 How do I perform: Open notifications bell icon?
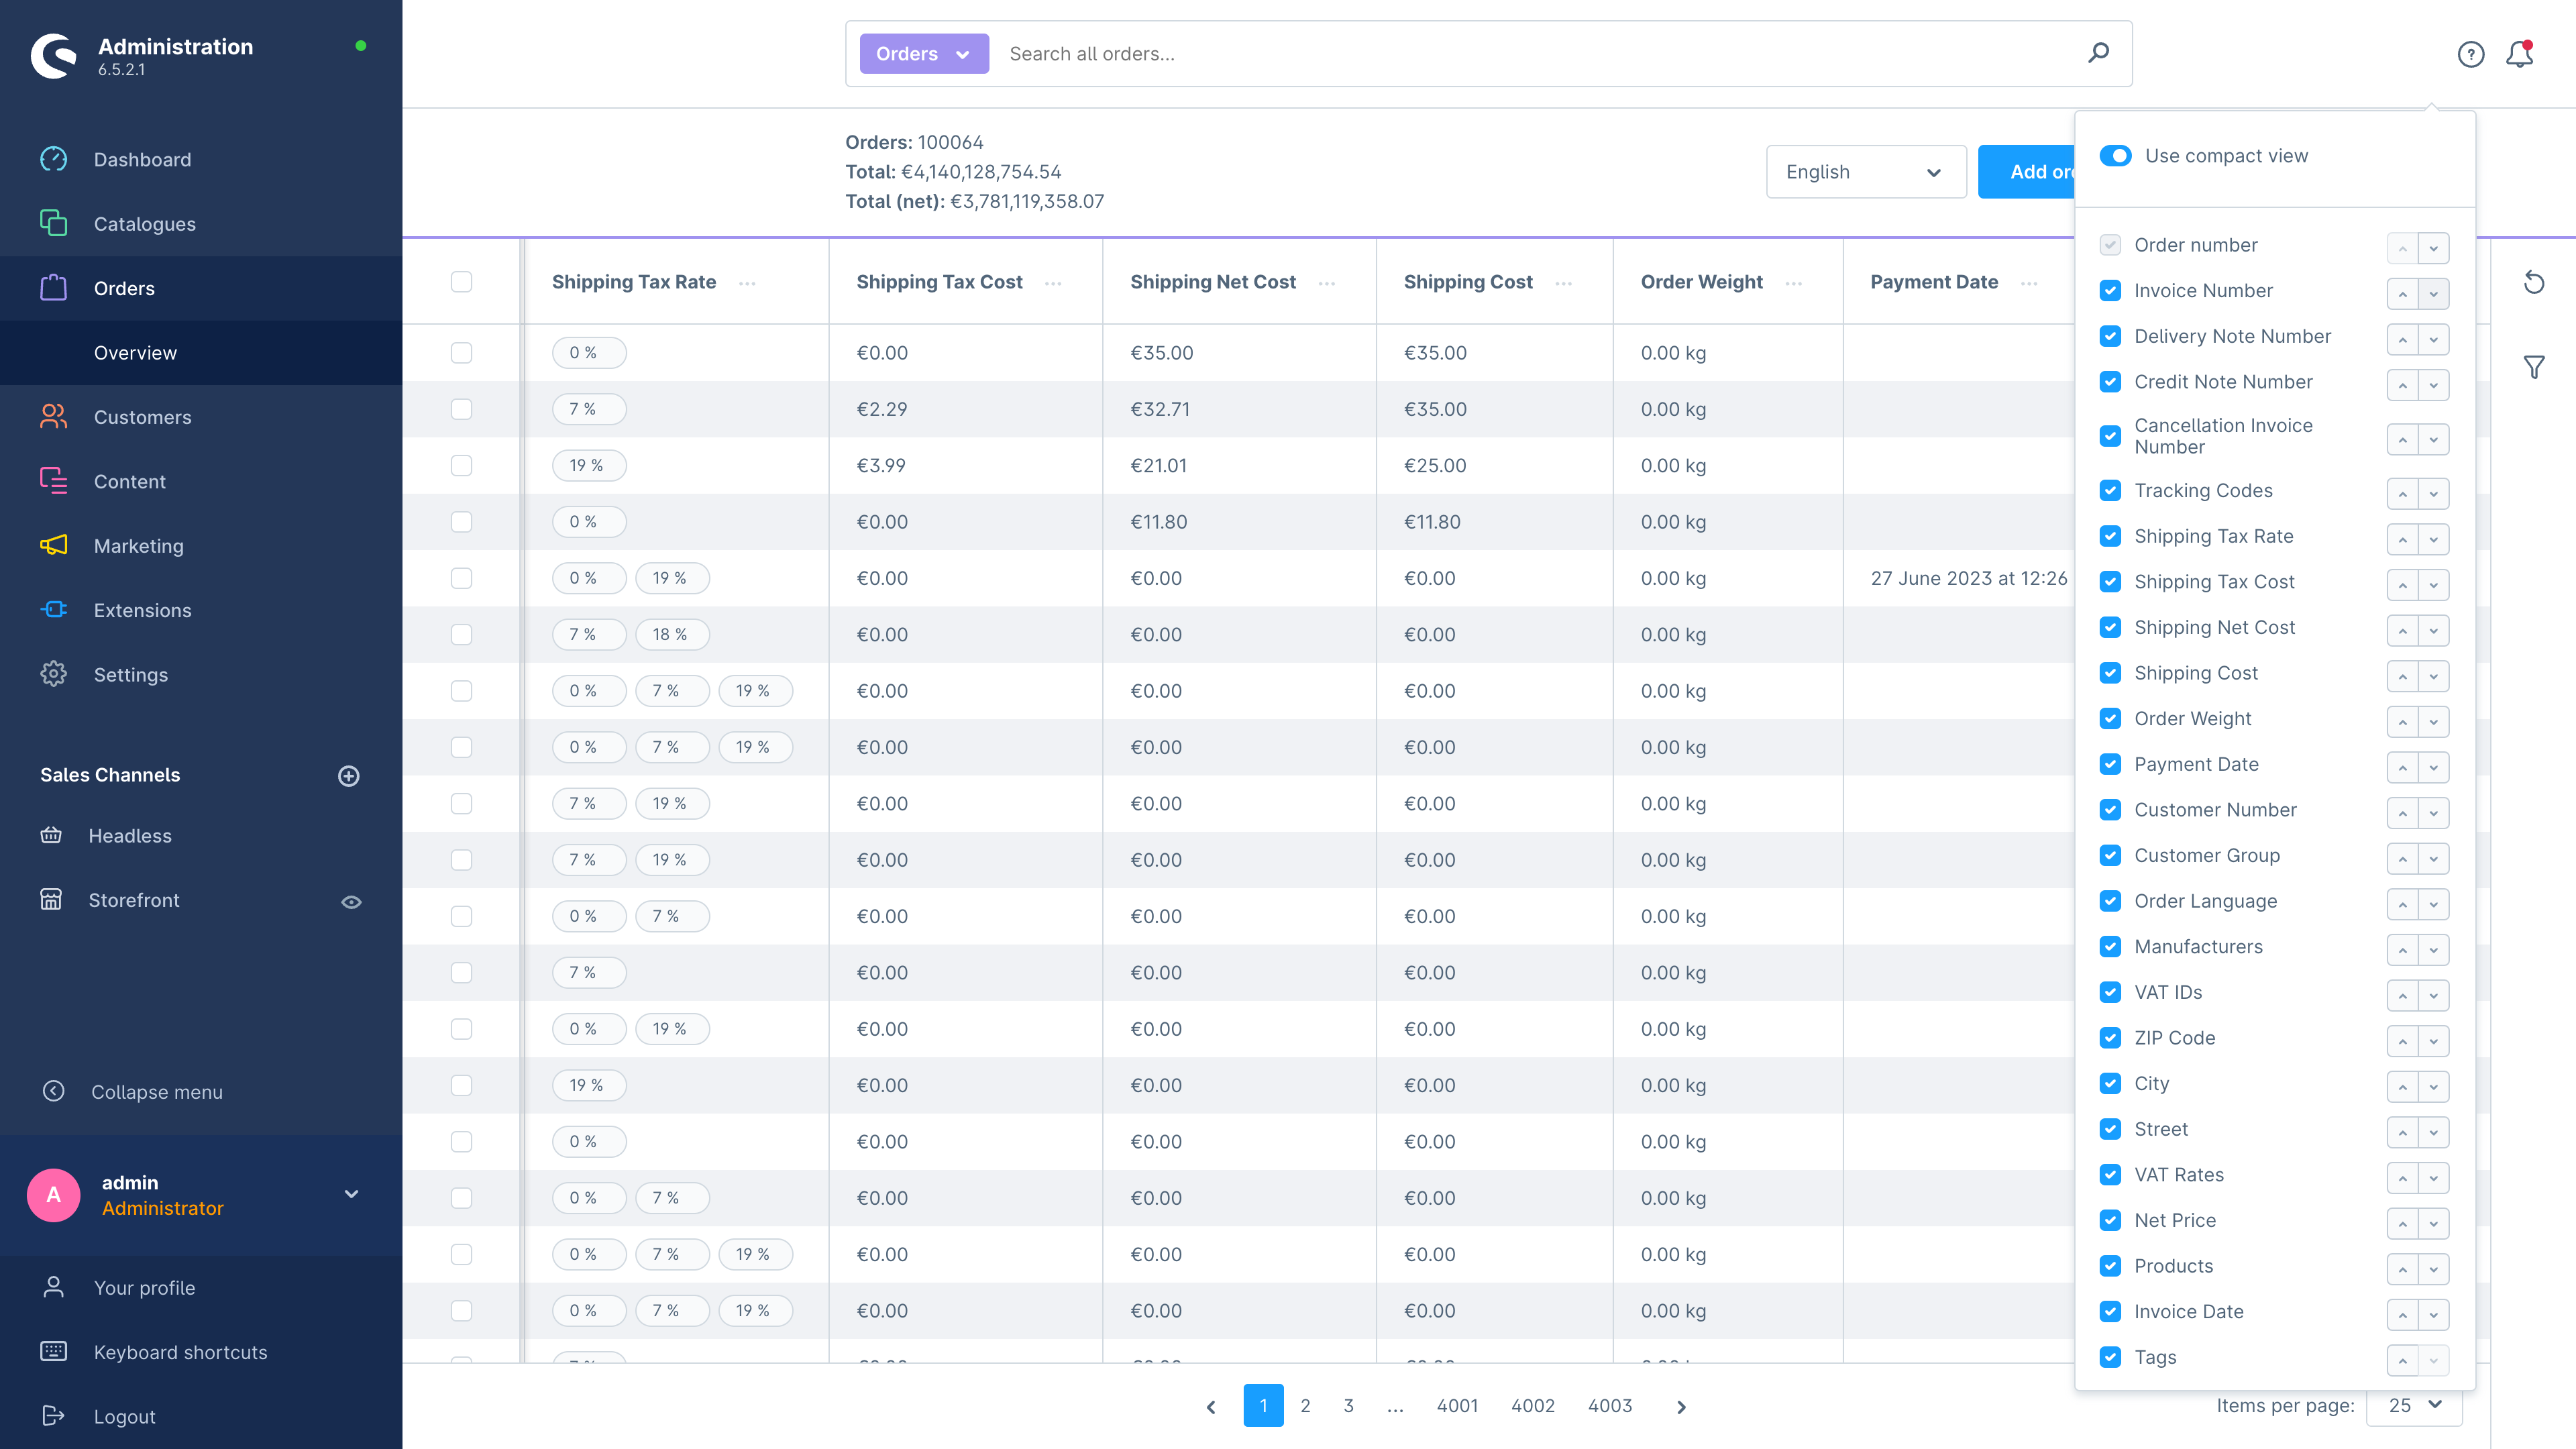2519,54
